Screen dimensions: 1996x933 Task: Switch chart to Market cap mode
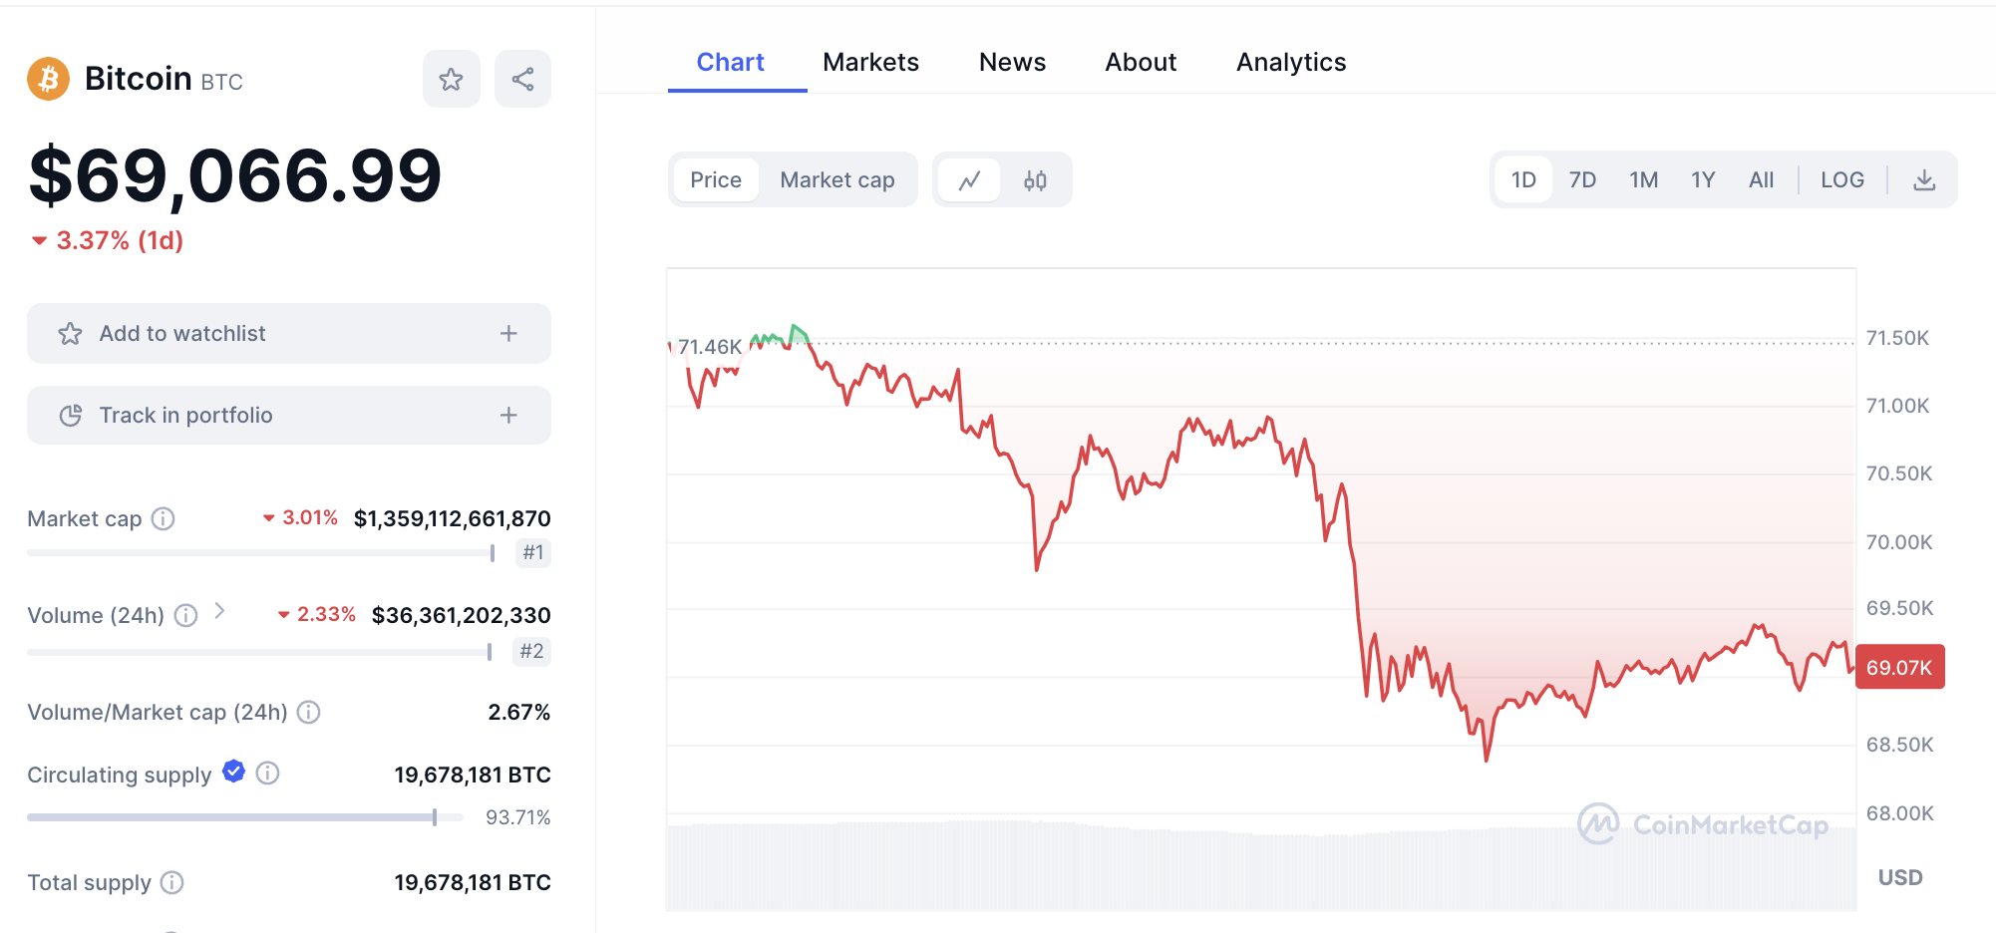[x=836, y=180]
